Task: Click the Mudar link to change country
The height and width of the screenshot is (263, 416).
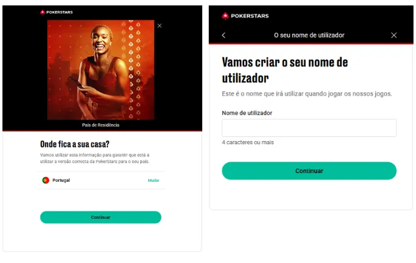Action: point(154,181)
